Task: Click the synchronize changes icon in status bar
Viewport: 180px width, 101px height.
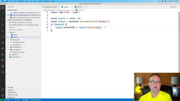Action: tap(12, 100)
